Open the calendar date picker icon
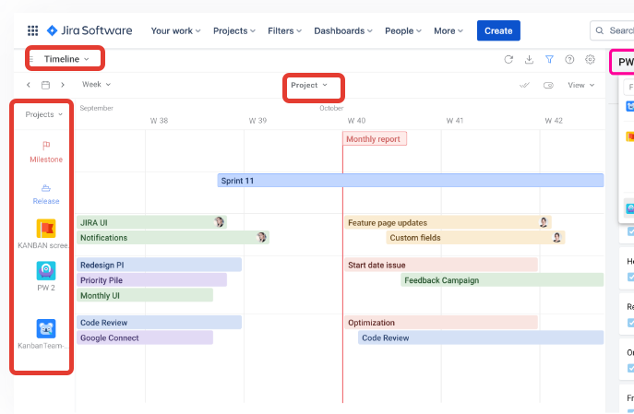Viewport: 634px width, 414px height. click(x=46, y=85)
